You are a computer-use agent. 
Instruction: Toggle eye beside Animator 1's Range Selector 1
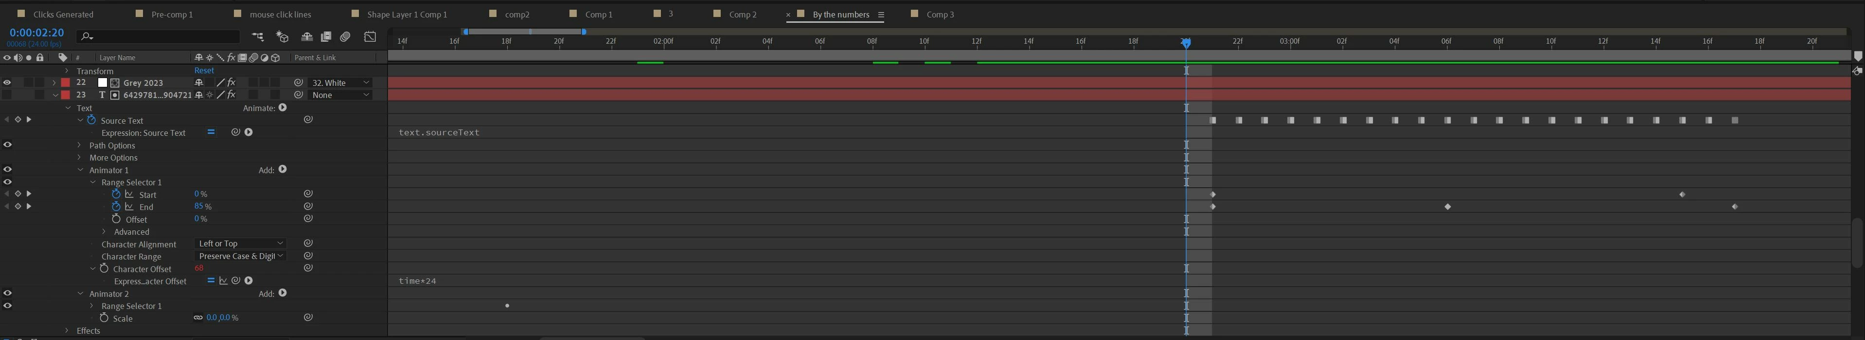[7, 182]
